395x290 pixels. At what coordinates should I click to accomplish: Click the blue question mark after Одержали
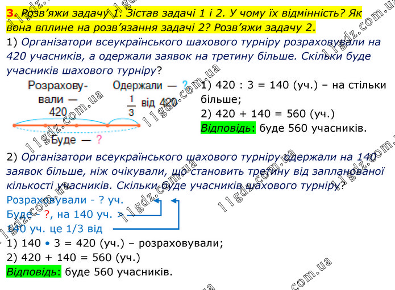(184, 86)
